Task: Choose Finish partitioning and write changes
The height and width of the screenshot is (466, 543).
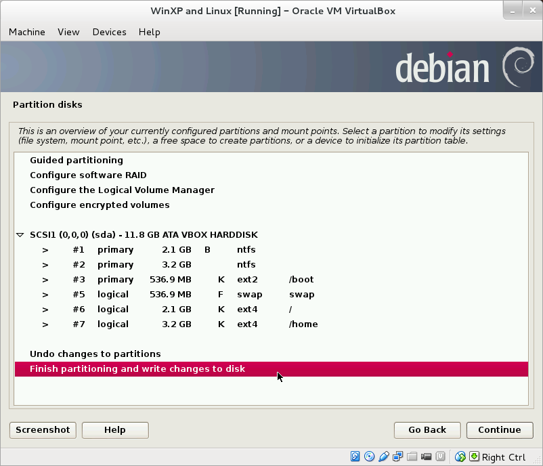Action: point(139,368)
